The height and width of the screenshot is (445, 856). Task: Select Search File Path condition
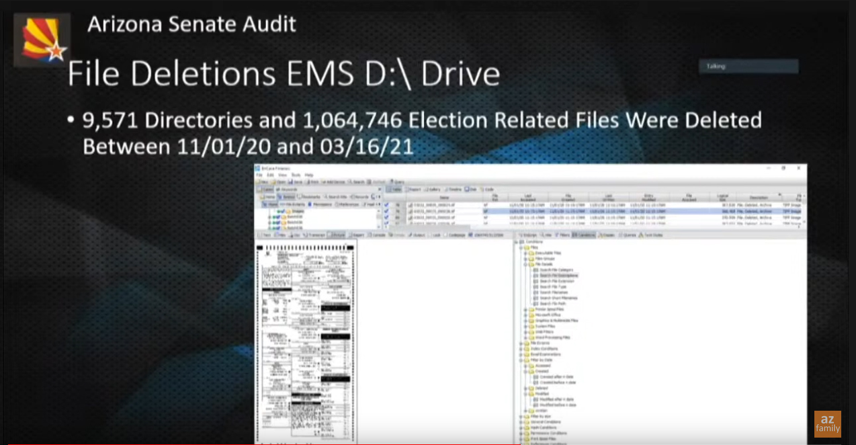pyautogui.click(x=553, y=303)
